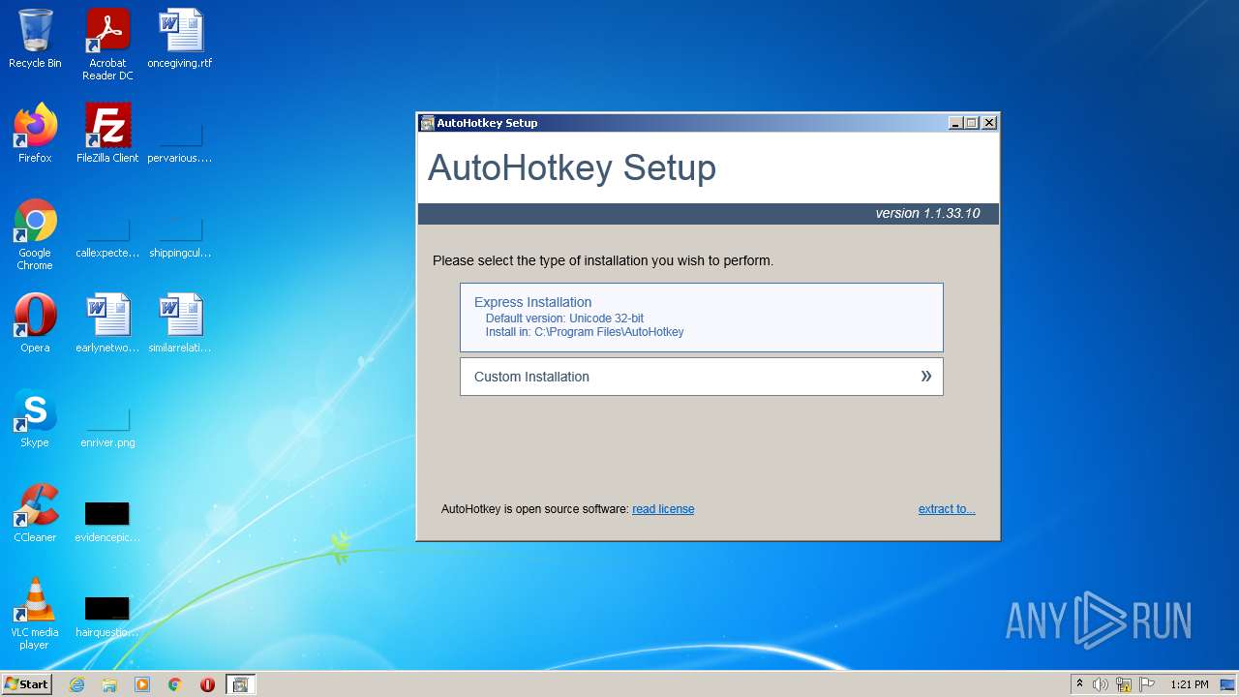Open the taskbar clock showing 1:21 PM

(x=1190, y=684)
